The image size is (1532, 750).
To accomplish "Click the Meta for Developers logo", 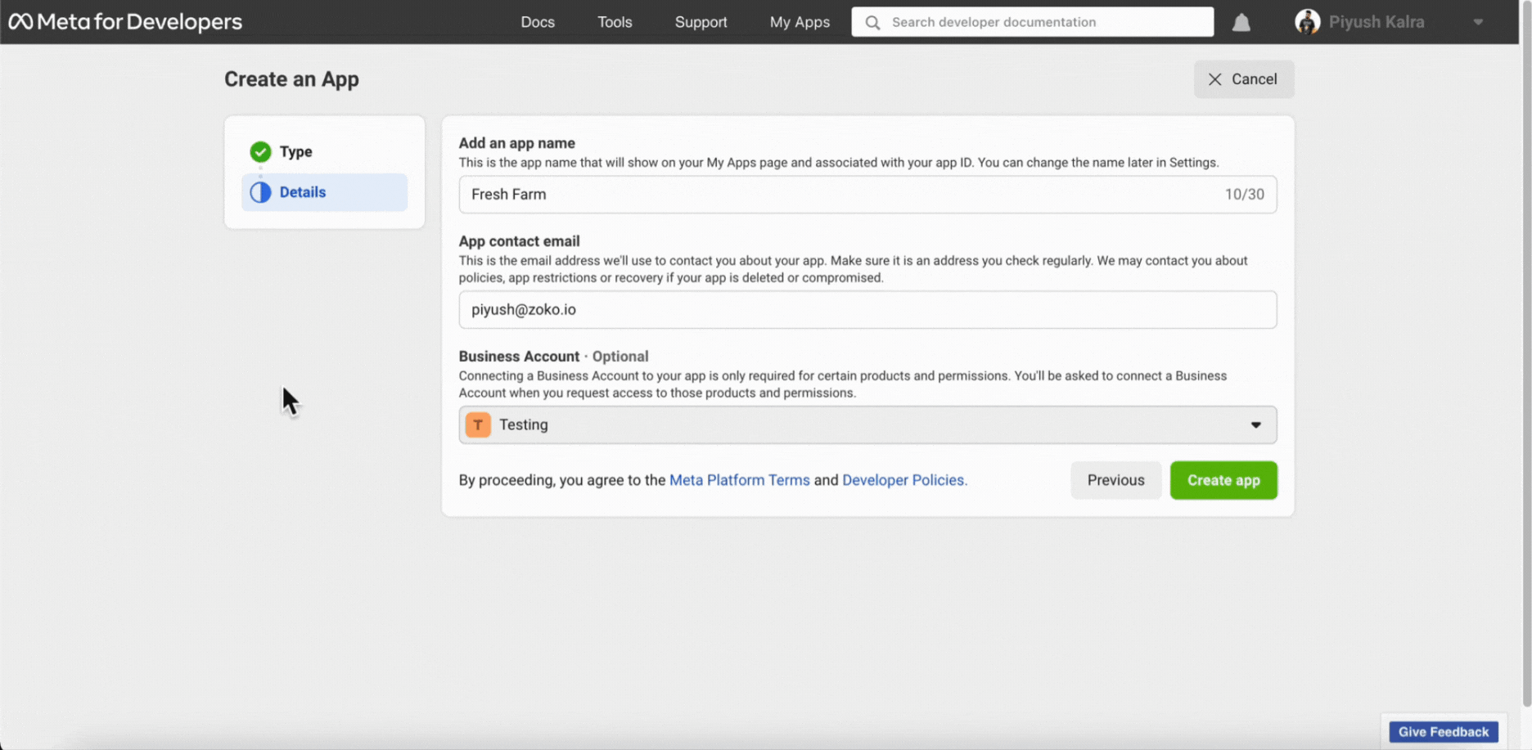I will 125,22.
